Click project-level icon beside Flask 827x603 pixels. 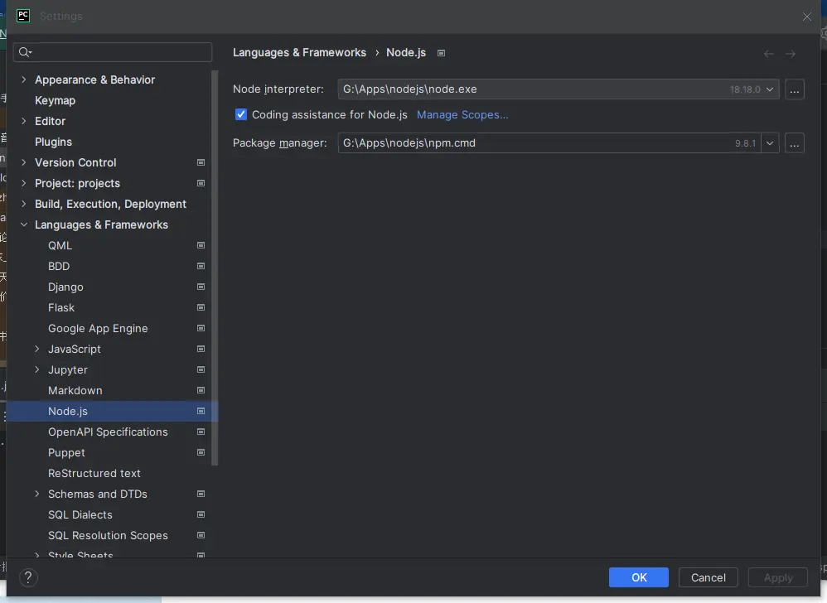click(x=201, y=307)
